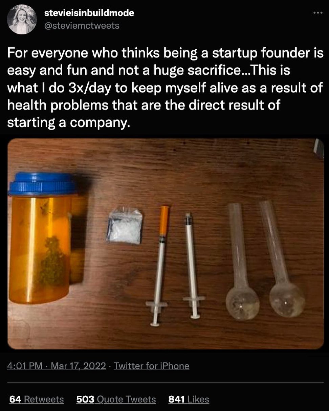
Task: Click the blue cap of the pill bottle
Action: click(x=42, y=184)
